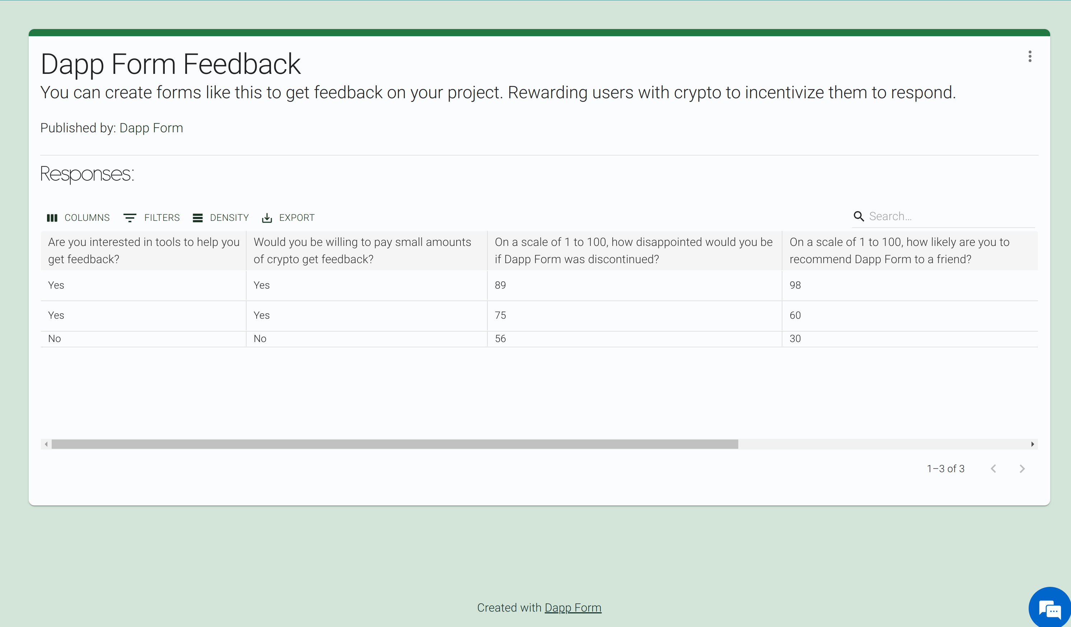Go to next page arrow
Image resolution: width=1071 pixels, height=627 pixels.
(1022, 469)
